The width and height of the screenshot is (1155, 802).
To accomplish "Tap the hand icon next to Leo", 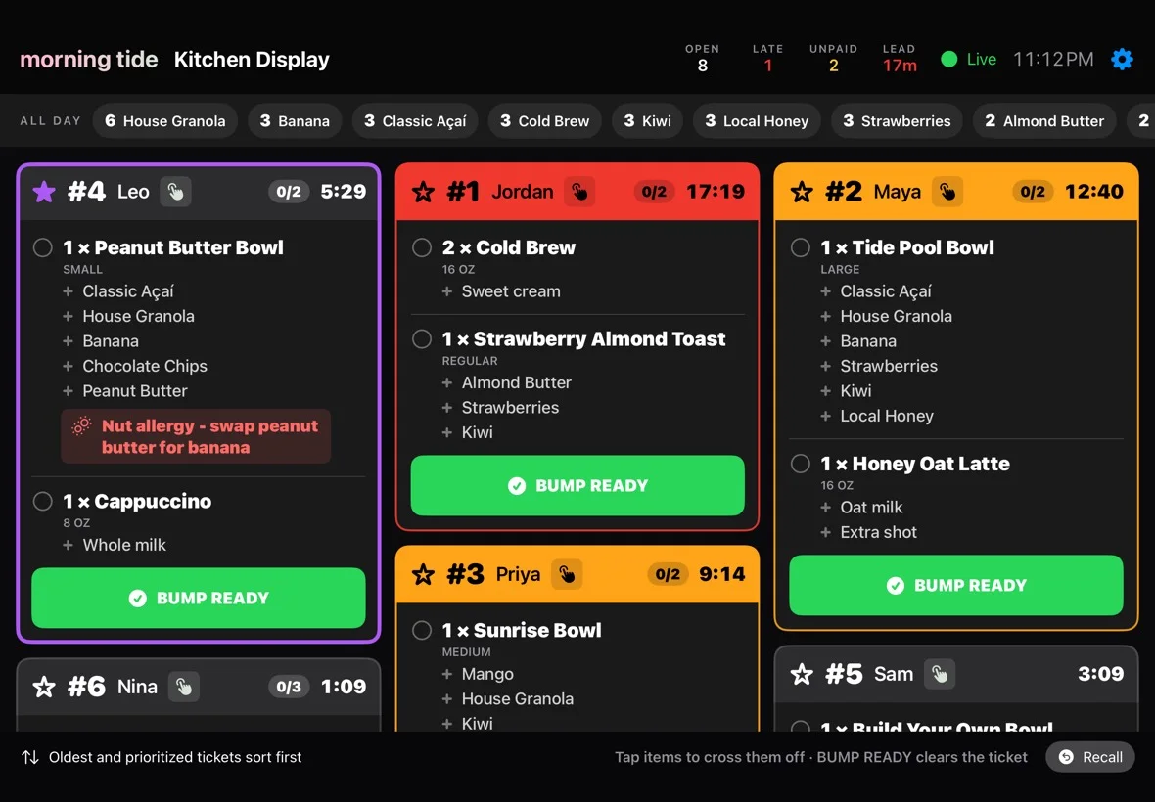I will [175, 192].
